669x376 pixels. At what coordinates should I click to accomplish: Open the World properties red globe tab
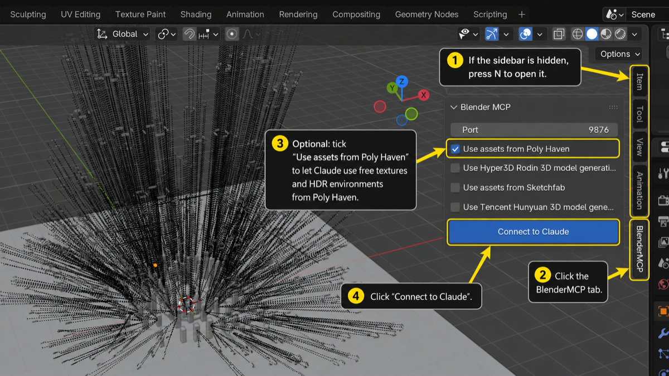(x=663, y=285)
